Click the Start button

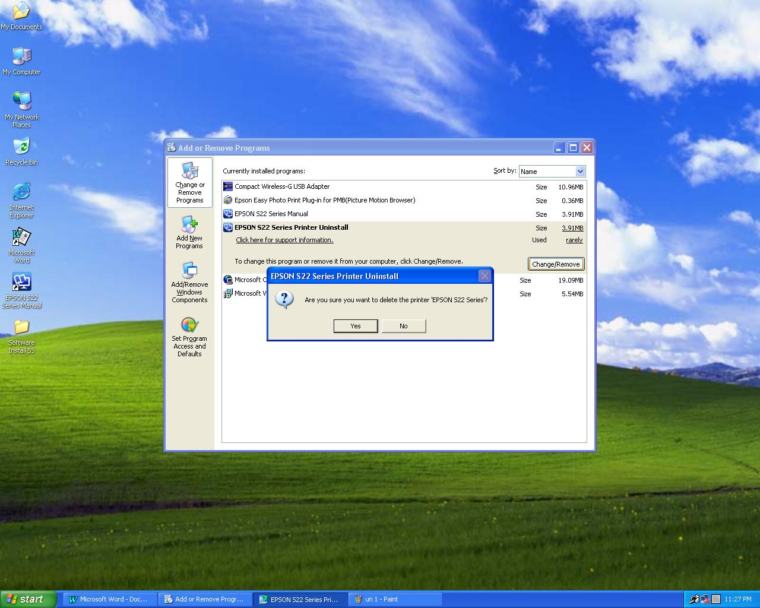(x=27, y=598)
